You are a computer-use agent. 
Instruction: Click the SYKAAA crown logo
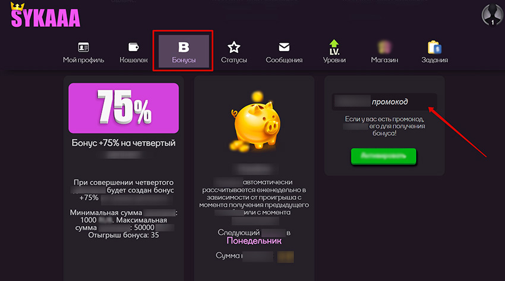click(x=45, y=15)
